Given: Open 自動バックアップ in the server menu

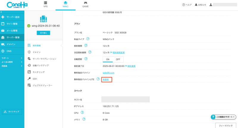Looking at the screenshot, I should pyautogui.click(x=40, y=65).
